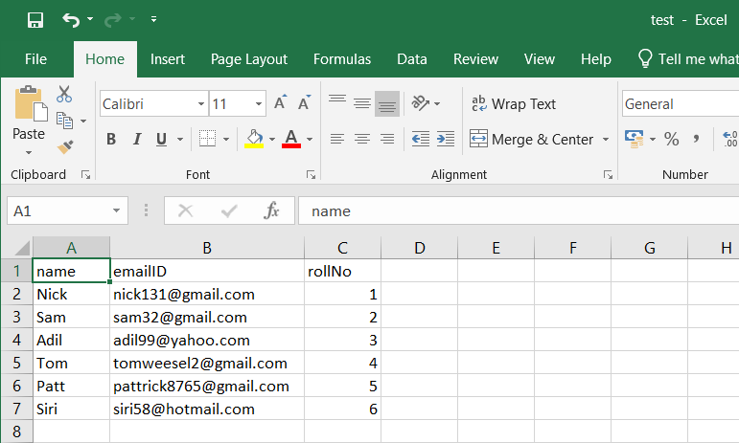Click the Undo arrow icon
The height and width of the screenshot is (443, 739).
tap(71, 20)
